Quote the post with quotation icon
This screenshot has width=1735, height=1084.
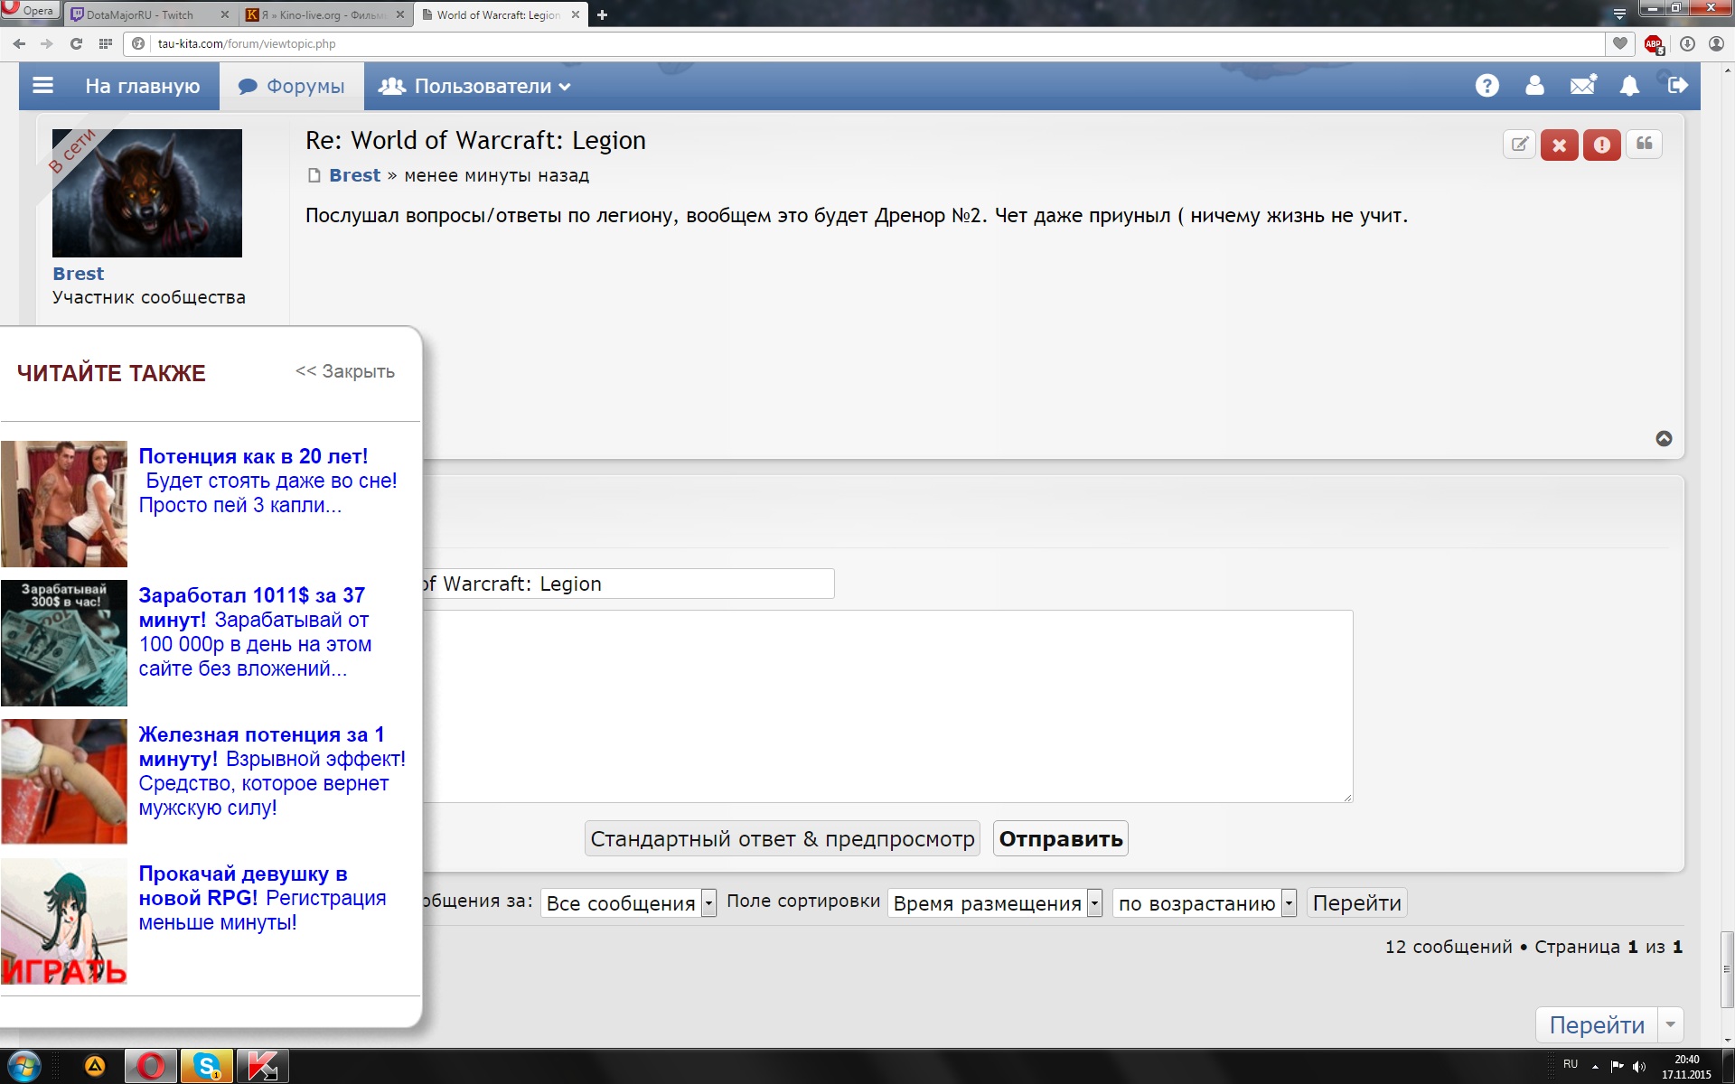pos(1645,144)
